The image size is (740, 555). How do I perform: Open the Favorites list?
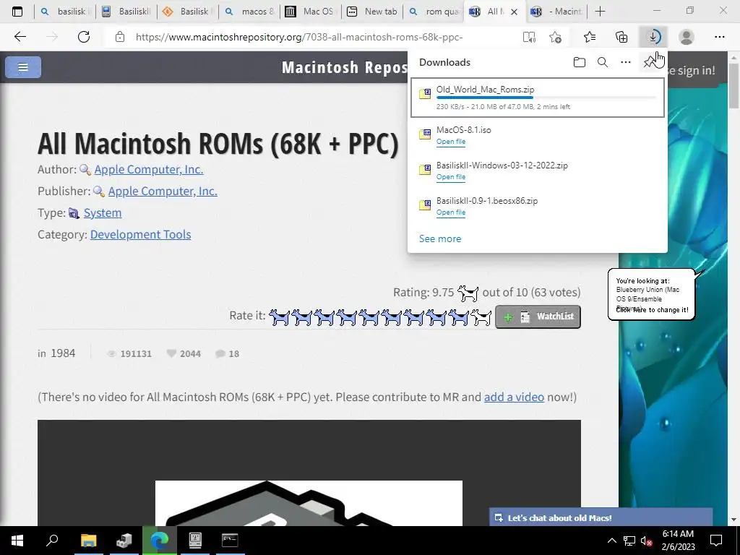[590, 37]
